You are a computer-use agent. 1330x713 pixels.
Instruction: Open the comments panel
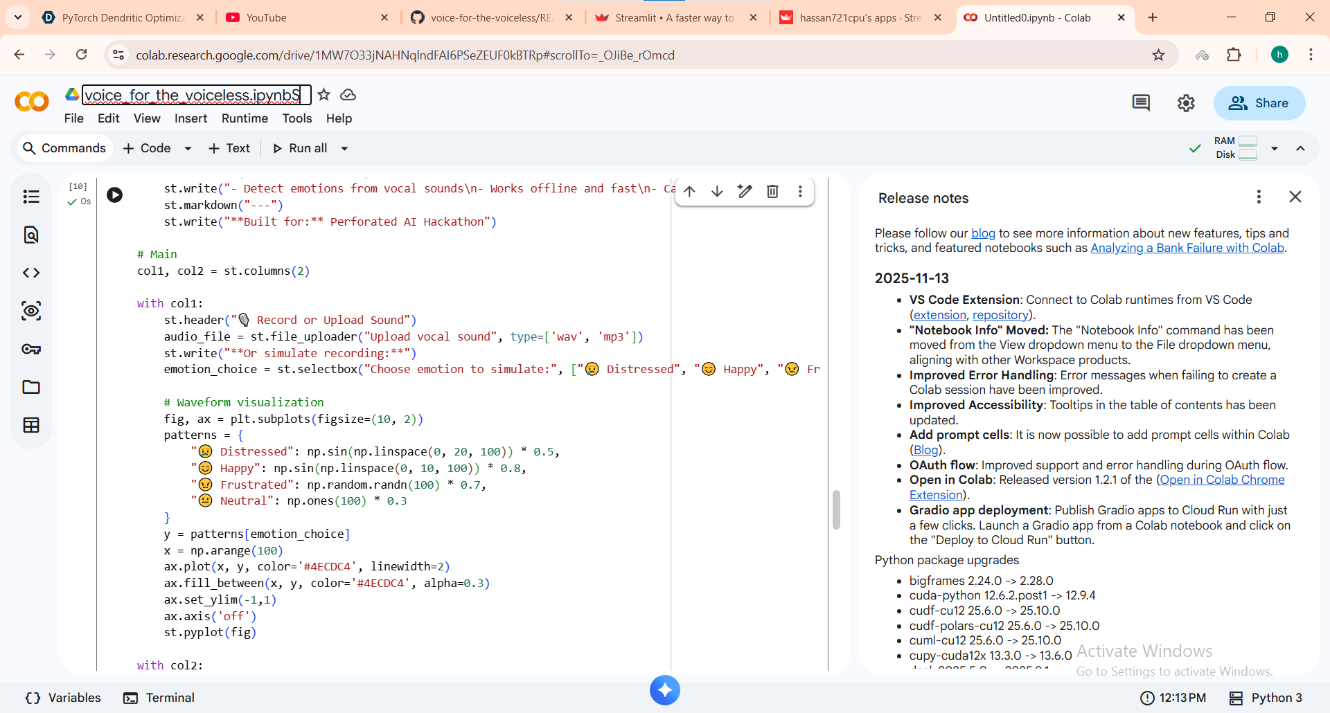pos(1141,103)
